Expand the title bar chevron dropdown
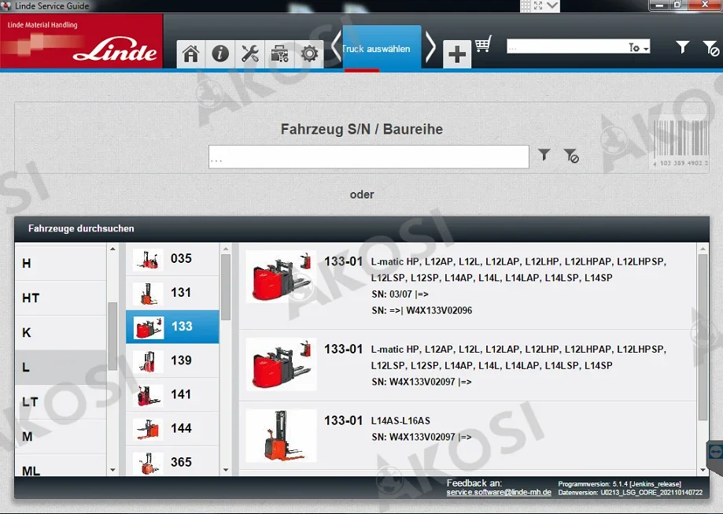Viewport: 723px width, 514px height. (x=552, y=6)
